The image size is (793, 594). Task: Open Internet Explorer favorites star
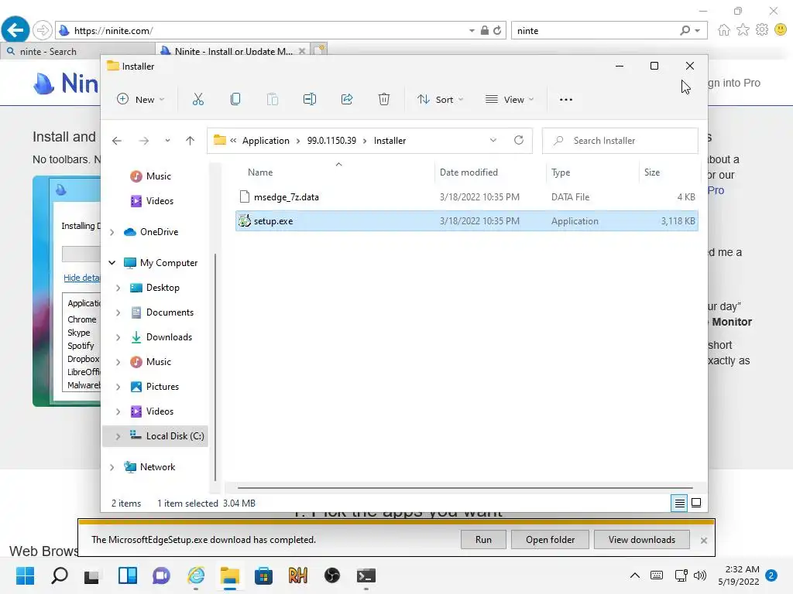(x=743, y=30)
